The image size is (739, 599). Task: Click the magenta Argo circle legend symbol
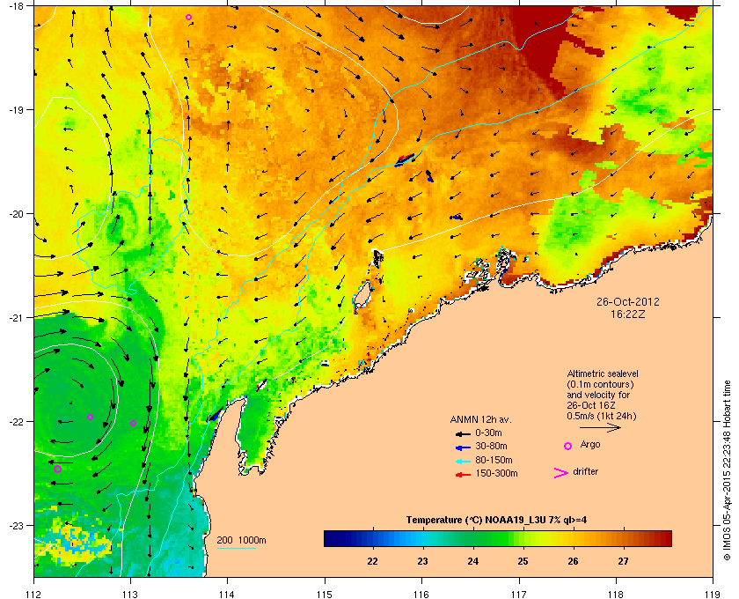pos(568,446)
